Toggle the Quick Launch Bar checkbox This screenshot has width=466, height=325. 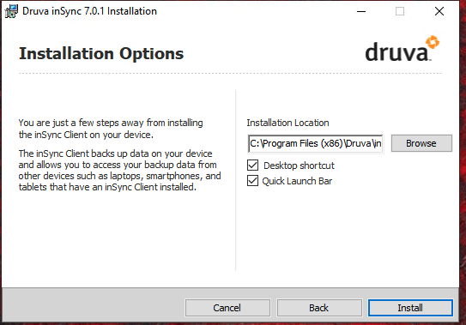coord(252,181)
